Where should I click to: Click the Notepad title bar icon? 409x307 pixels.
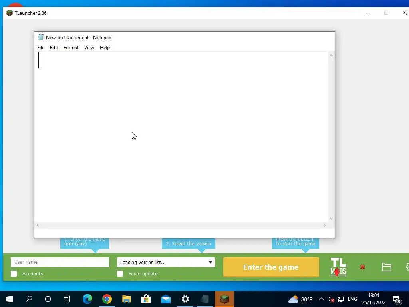[x=41, y=37]
